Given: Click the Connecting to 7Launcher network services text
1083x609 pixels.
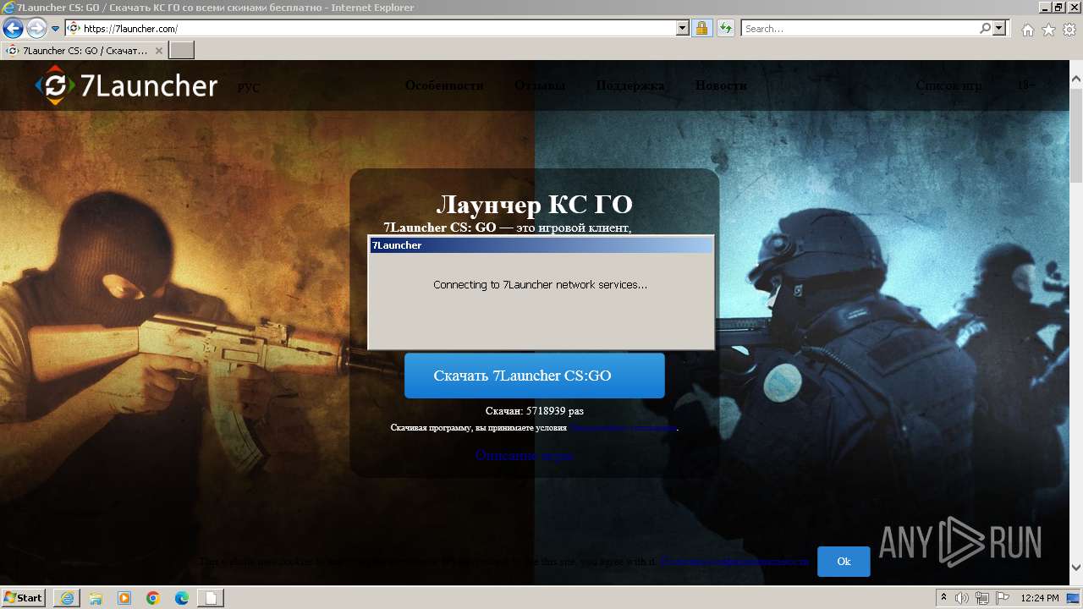Looking at the screenshot, I should click(540, 285).
